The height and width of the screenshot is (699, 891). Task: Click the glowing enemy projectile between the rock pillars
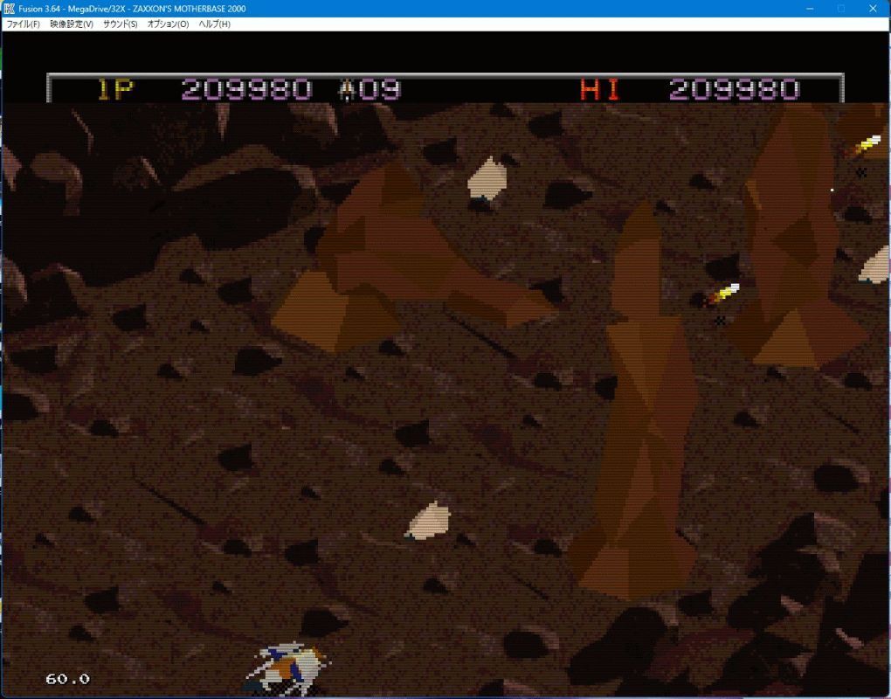click(x=721, y=295)
